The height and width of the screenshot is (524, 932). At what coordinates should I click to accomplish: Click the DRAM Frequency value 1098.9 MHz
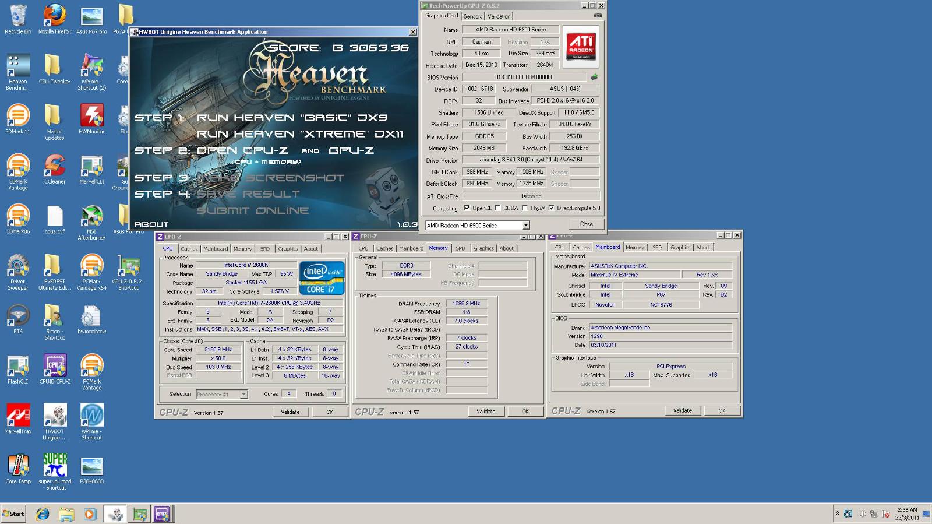(467, 304)
